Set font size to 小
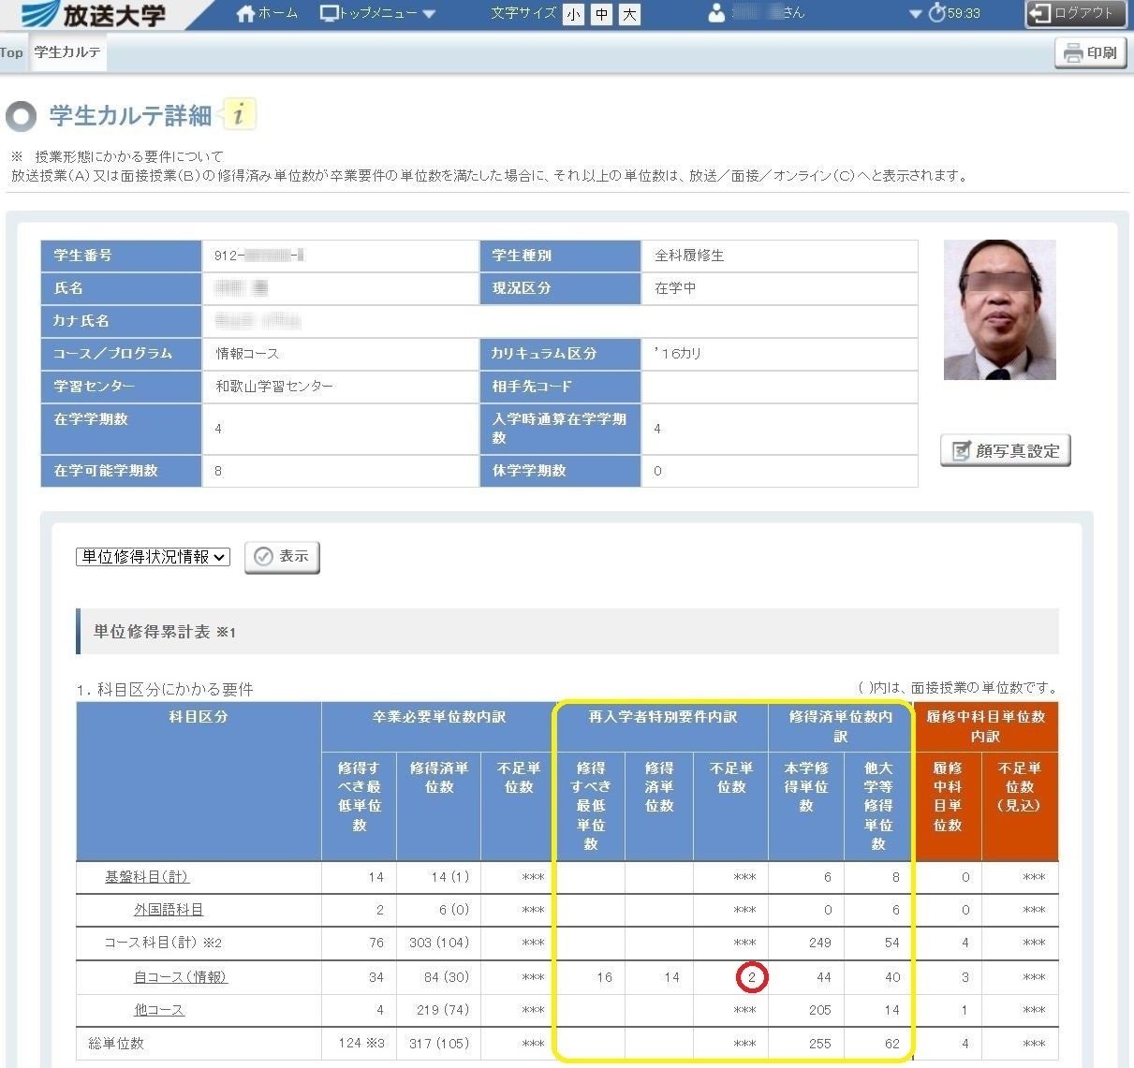This screenshot has width=1134, height=1068. pos(573,14)
